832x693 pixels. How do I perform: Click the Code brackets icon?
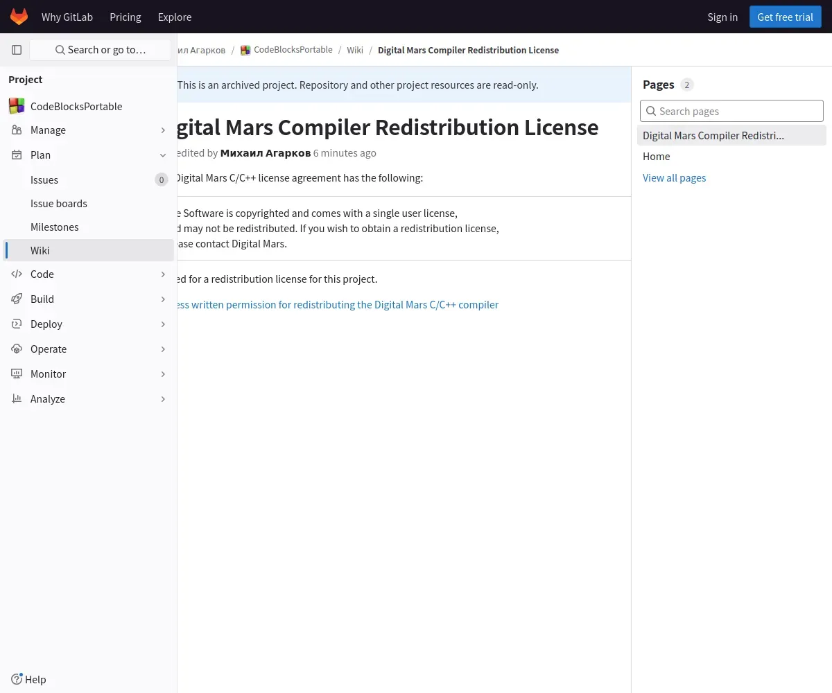(x=17, y=274)
